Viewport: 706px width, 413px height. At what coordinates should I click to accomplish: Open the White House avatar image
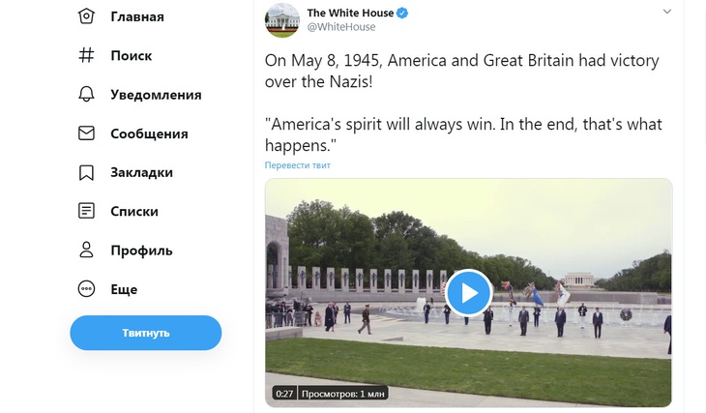tap(281, 20)
